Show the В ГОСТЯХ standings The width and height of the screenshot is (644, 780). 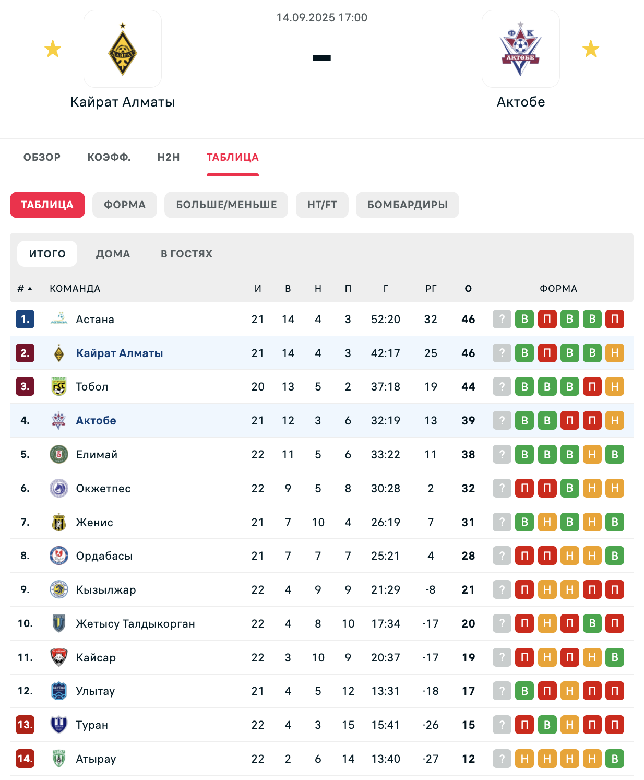(x=187, y=254)
